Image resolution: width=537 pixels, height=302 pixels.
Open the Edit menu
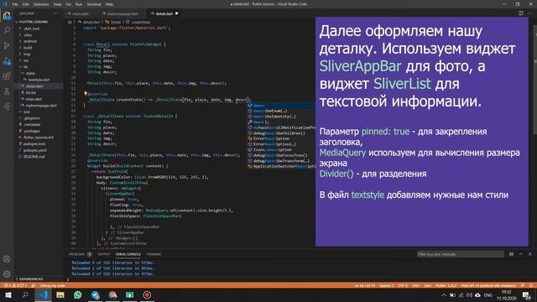[x=26, y=4]
